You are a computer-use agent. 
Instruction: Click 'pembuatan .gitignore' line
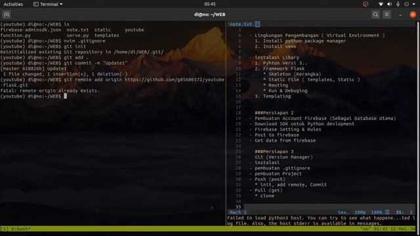(280, 168)
